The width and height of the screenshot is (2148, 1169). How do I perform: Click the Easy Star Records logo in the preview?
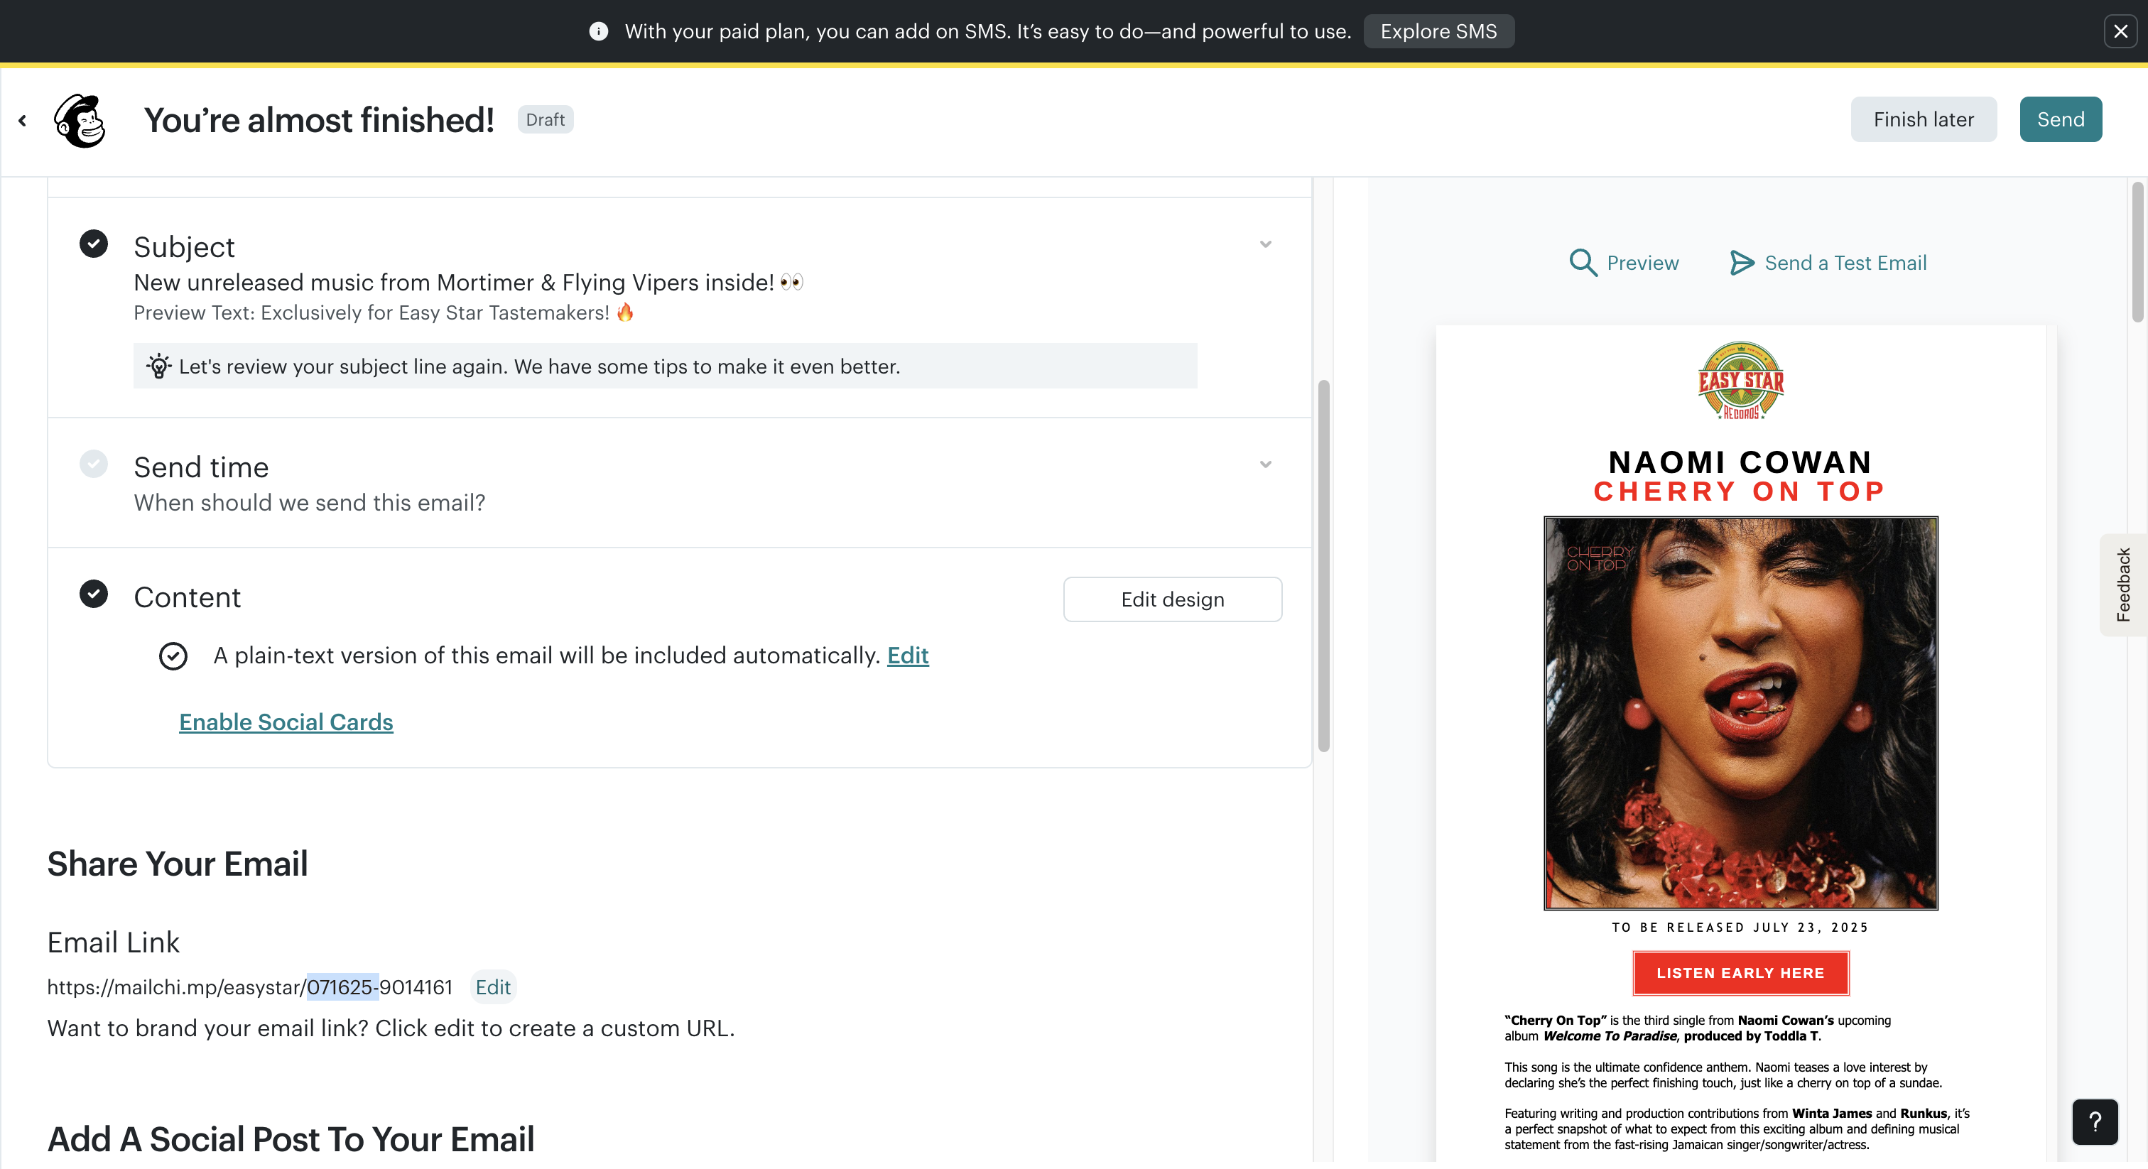(x=1741, y=380)
